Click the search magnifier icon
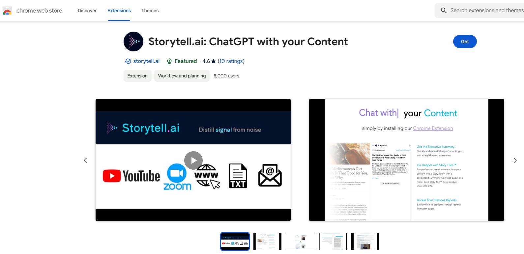Viewport: 524px width, 254px height. click(444, 11)
